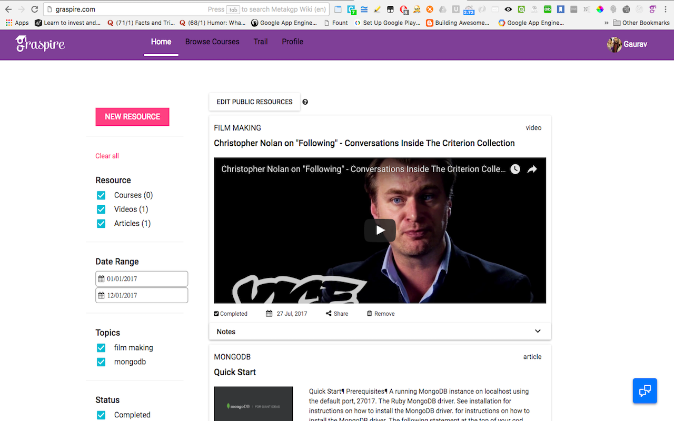Click the NEW RESOURCE button

click(132, 117)
